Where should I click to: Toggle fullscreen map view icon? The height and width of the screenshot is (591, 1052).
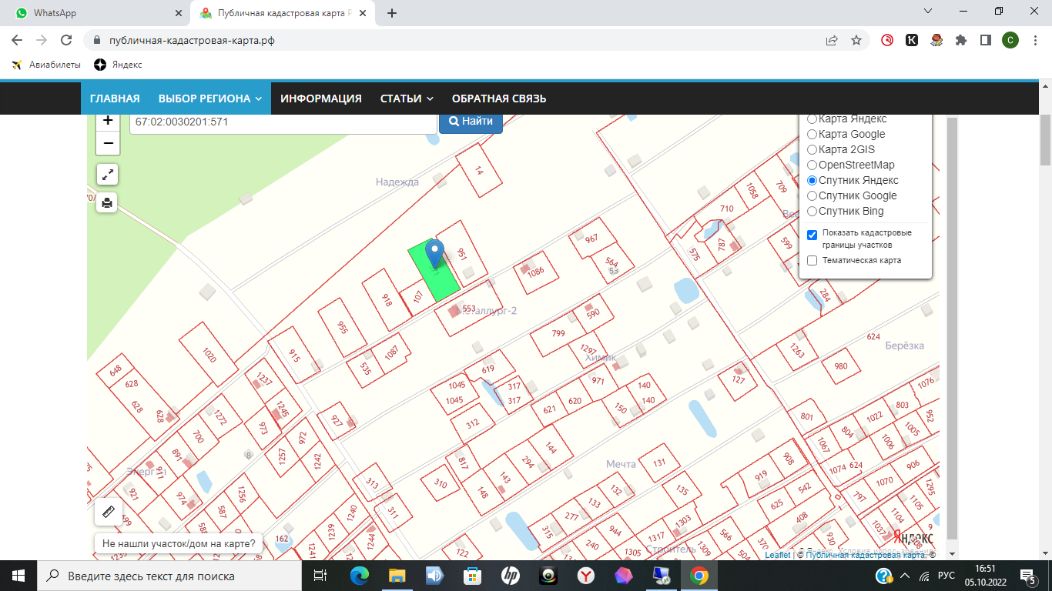pos(108,175)
